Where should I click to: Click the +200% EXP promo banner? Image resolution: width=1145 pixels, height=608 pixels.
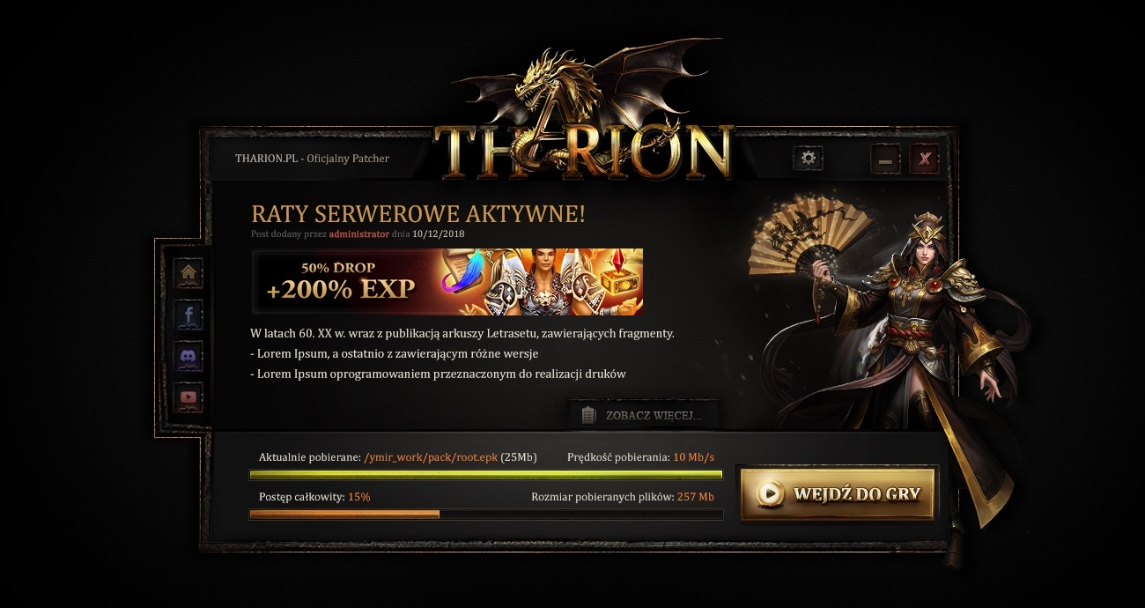point(447,281)
